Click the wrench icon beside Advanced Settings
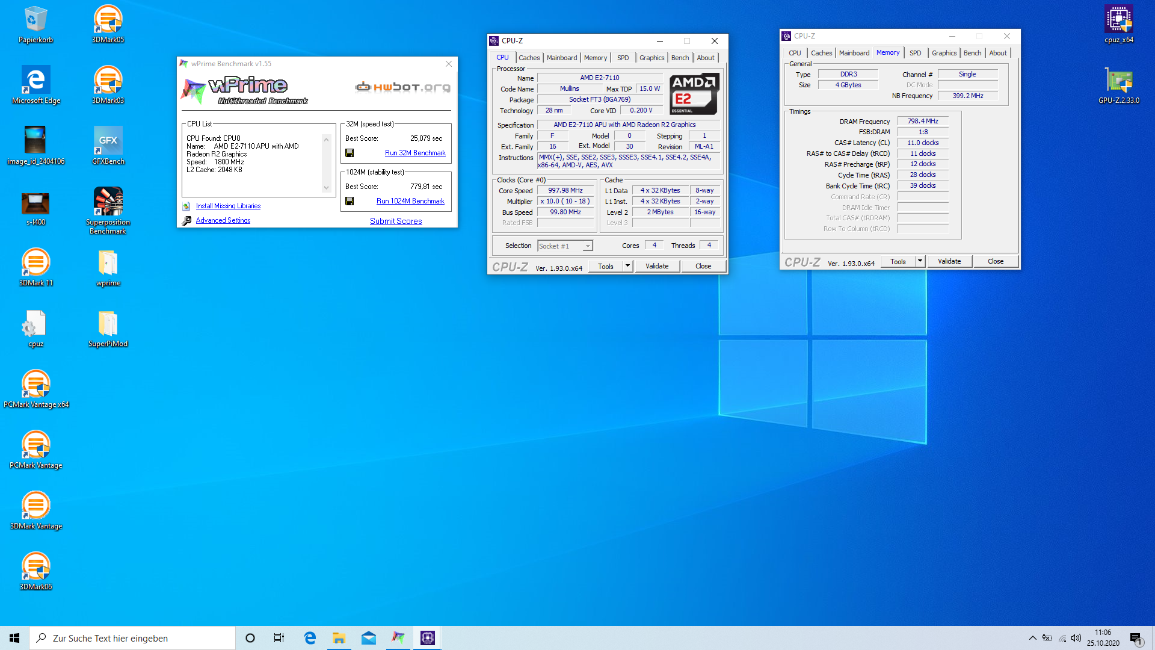 [187, 220]
